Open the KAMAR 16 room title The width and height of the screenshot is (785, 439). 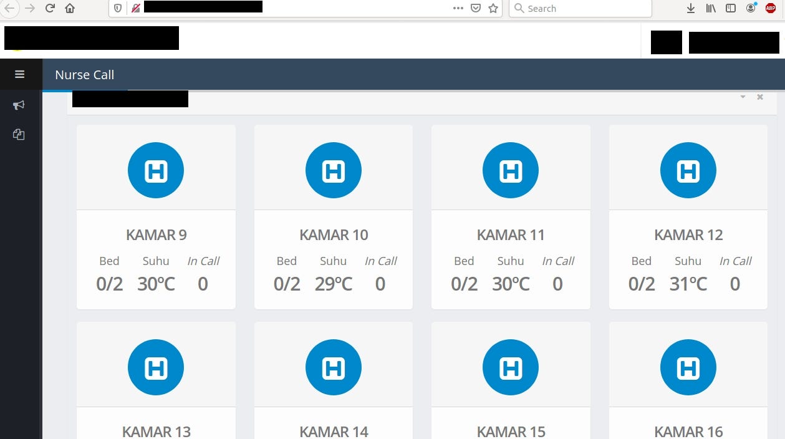(x=688, y=432)
